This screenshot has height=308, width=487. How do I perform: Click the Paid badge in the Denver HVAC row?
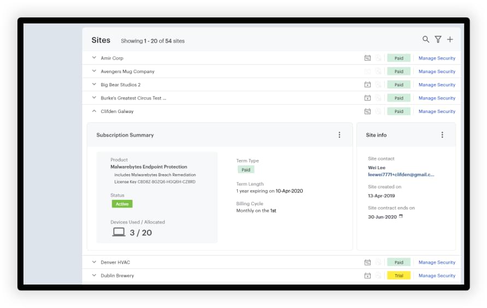point(399,263)
